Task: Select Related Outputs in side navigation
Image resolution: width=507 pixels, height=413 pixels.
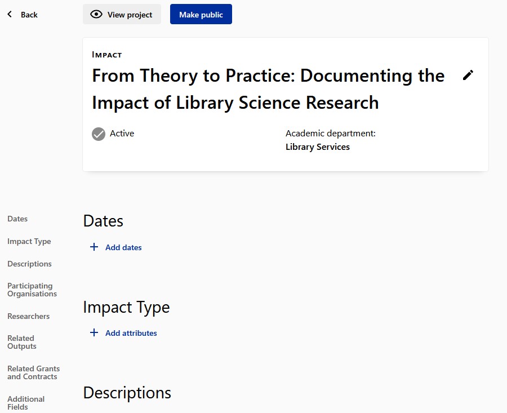Action: coord(22,342)
